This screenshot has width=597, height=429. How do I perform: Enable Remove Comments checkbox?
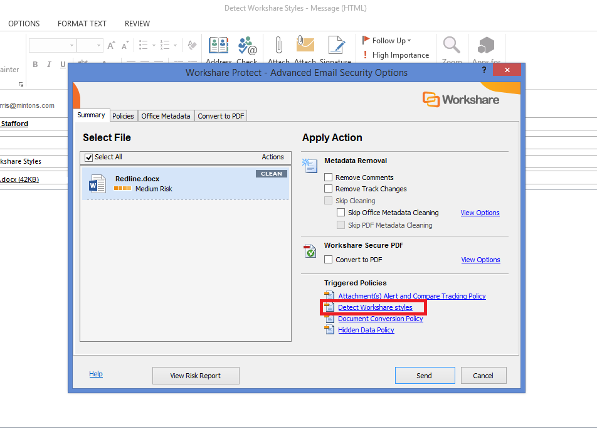click(x=328, y=177)
